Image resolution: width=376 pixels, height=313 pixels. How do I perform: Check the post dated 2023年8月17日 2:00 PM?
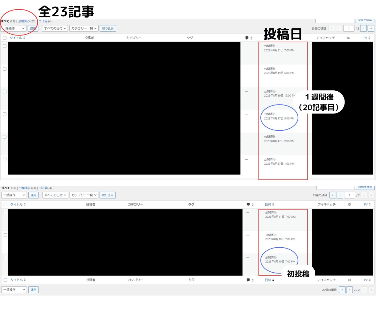point(5,137)
